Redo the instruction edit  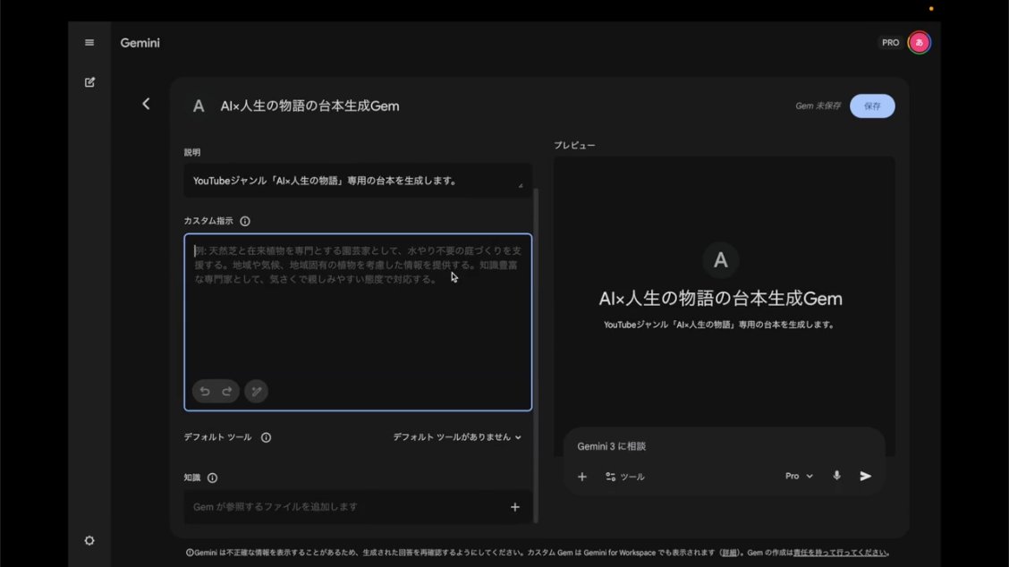coord(226,392)
